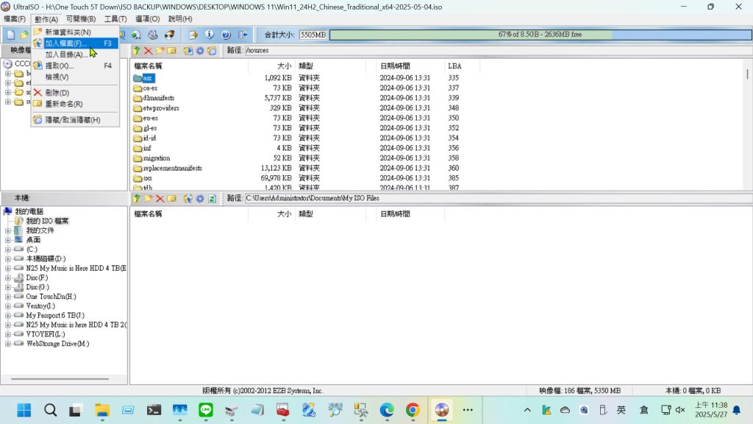Open the 工具(T) menu in the menu bar
This screenshot has width=753, height=424.
click(x=115, y=18)
